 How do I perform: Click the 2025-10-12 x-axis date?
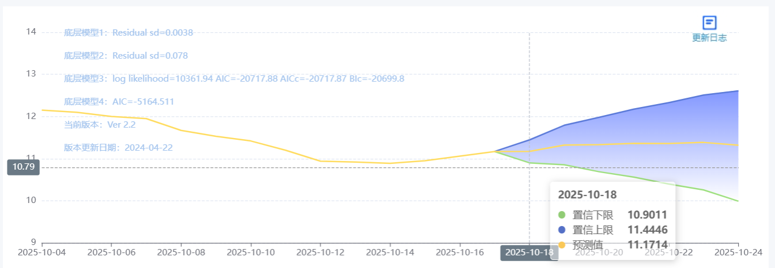pos(320,252)
